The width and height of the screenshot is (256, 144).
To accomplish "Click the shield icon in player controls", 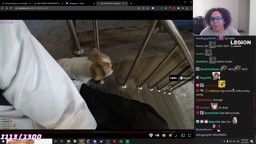I will pyautogui.click(x=151, y=135).
